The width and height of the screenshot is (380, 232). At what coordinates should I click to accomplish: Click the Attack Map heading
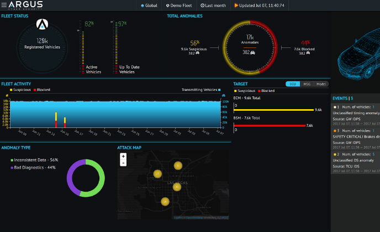(129, 148)
